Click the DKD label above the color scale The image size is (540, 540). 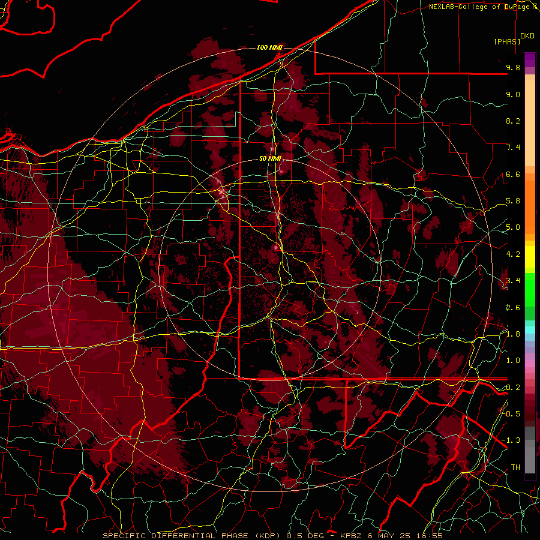pos(527,36)
